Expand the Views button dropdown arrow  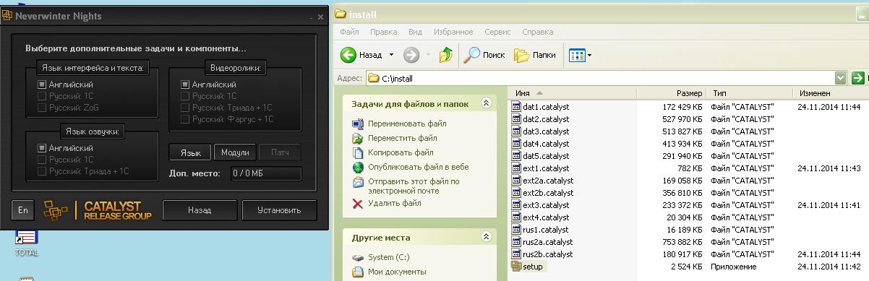[x=589, y=55]
